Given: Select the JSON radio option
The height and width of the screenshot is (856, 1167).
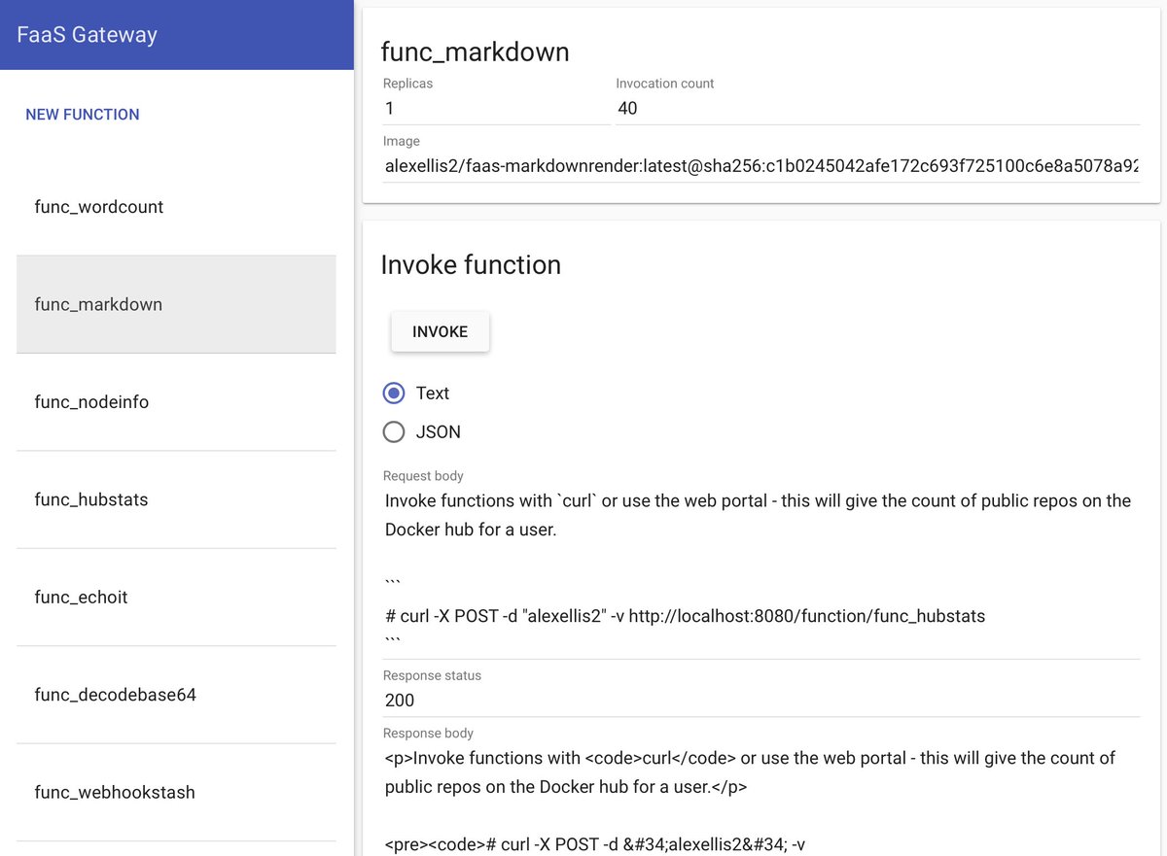Looking at the screenshot, I should [x=394, y=431].
